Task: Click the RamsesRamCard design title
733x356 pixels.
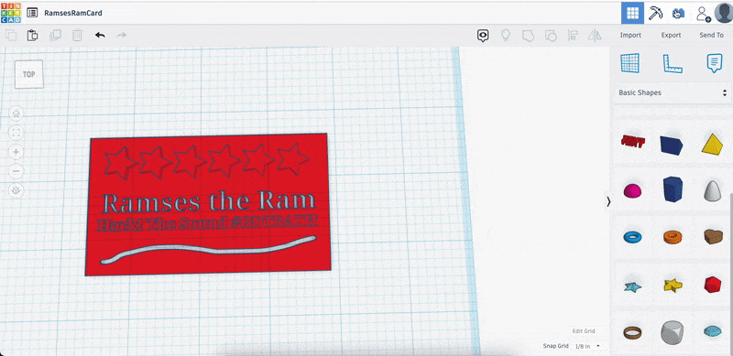Action: 73,13
